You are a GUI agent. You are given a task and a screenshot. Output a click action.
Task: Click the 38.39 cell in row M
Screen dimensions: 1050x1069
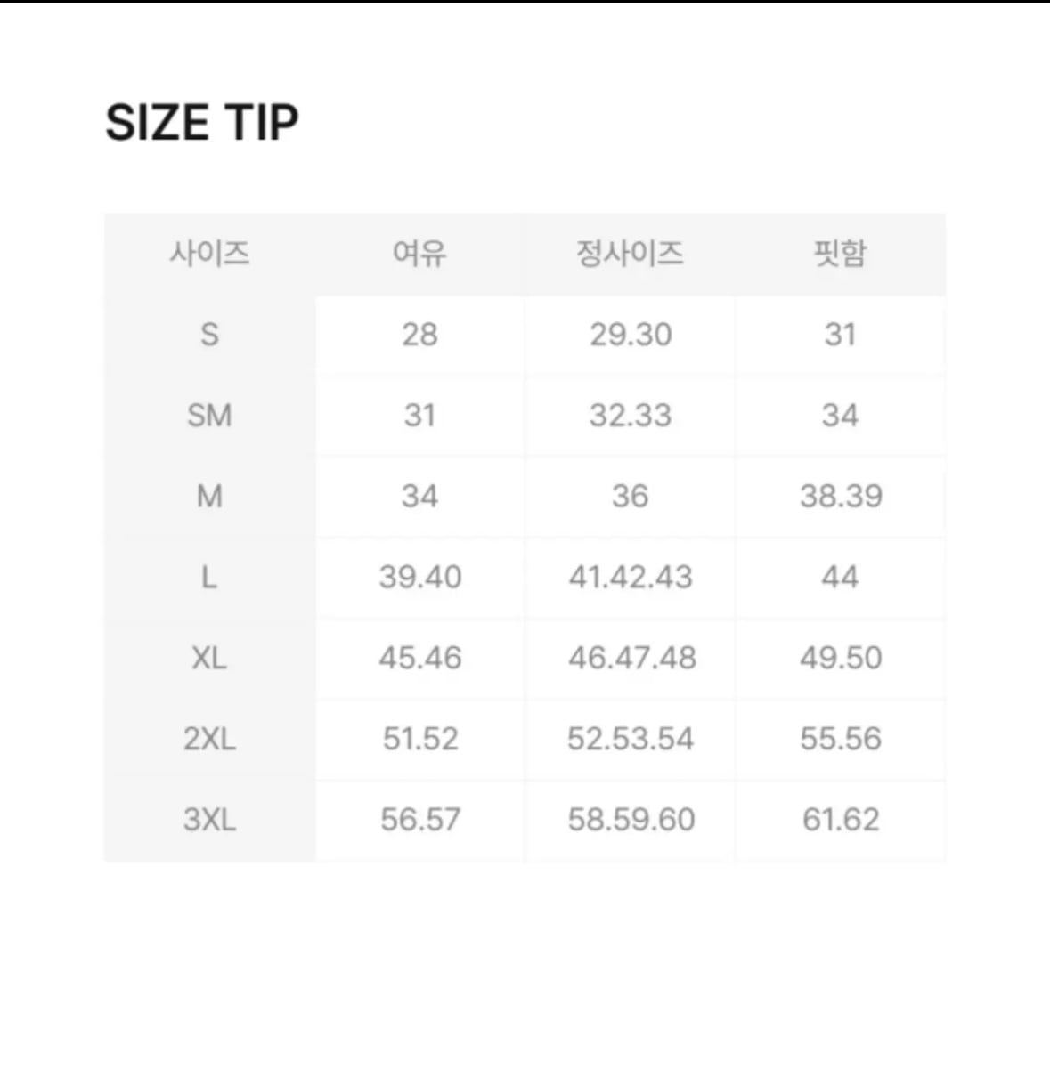[x=841, y=497]
